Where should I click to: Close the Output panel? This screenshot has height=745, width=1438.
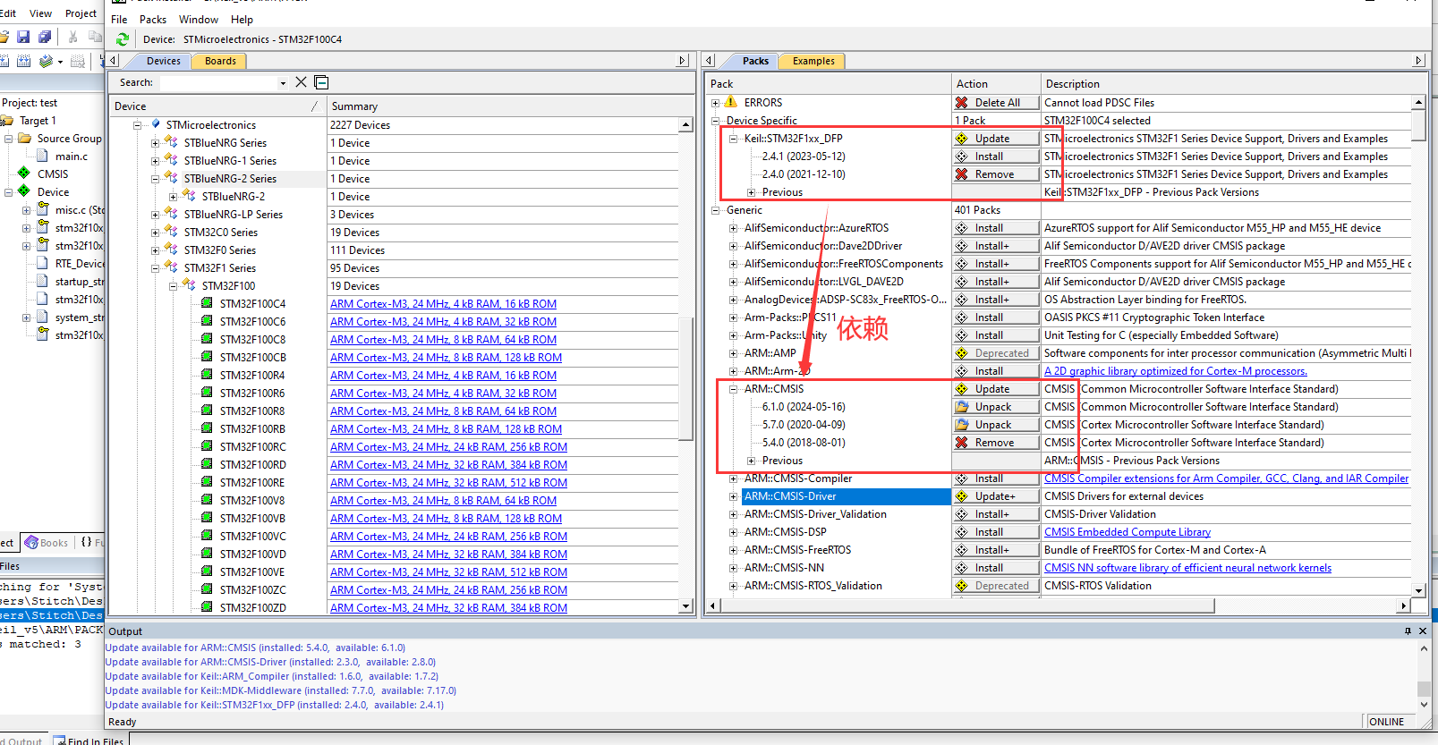(1424, 631)
